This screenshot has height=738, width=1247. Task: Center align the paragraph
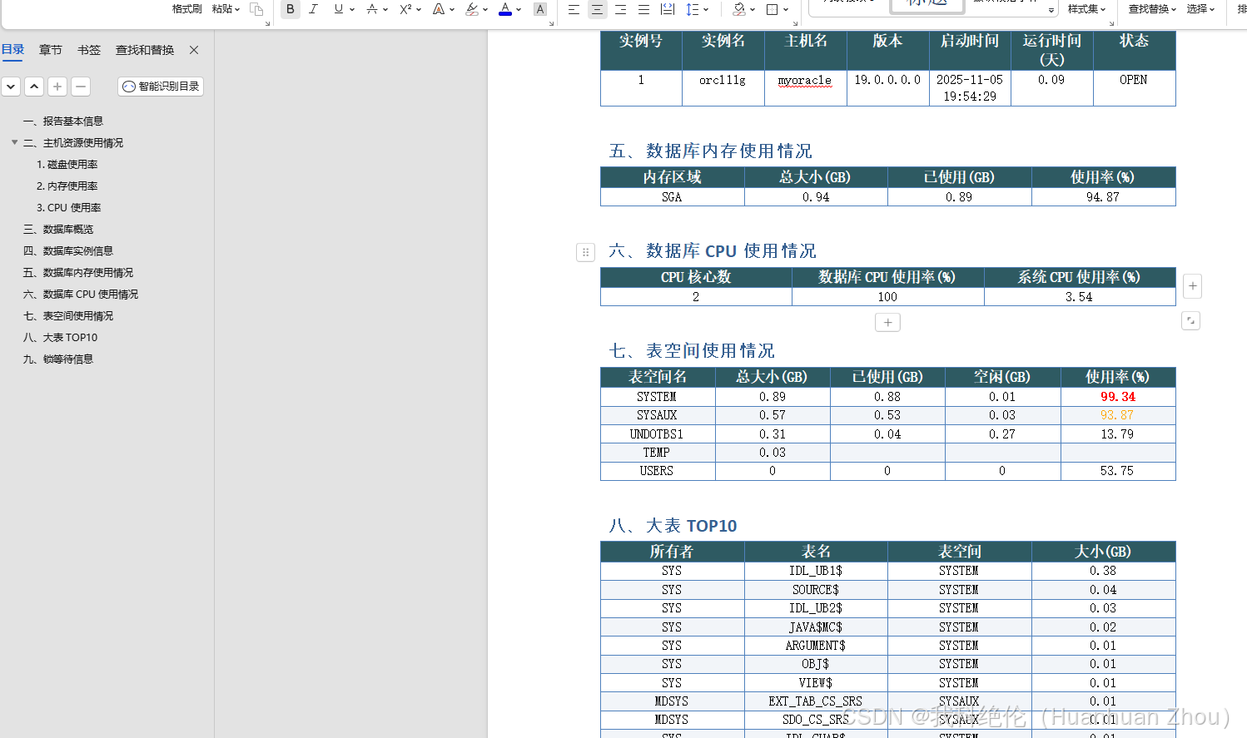597,9
